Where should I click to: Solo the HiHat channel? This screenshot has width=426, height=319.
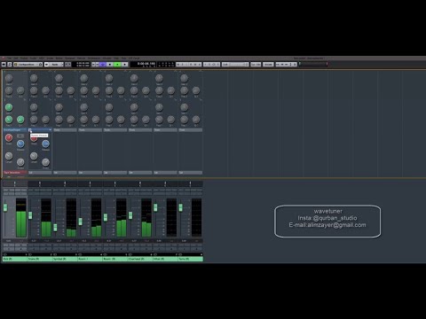(x=171, y=190)
